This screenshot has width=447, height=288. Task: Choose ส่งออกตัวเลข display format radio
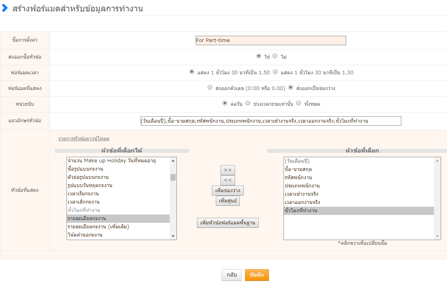pyautogui.click(x=210, y=88)
